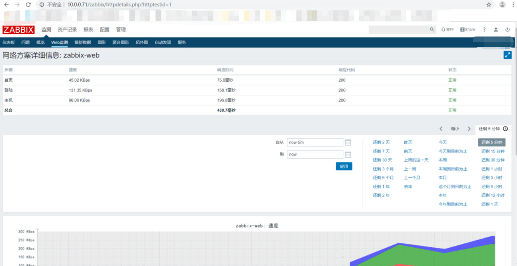The width and height of the screenshot is (517, 266).
Task: Open the 支持 support link
Action: [448, 30]
